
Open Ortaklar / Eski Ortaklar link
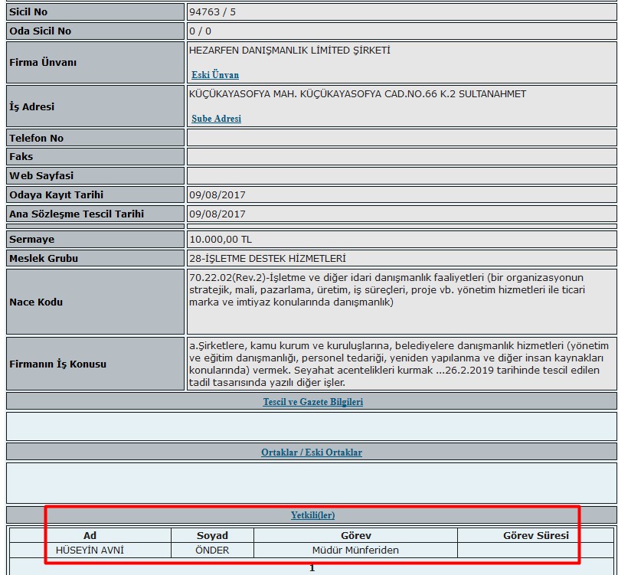click(312, 452)
